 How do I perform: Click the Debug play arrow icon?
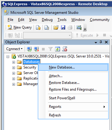pos(98,35)
